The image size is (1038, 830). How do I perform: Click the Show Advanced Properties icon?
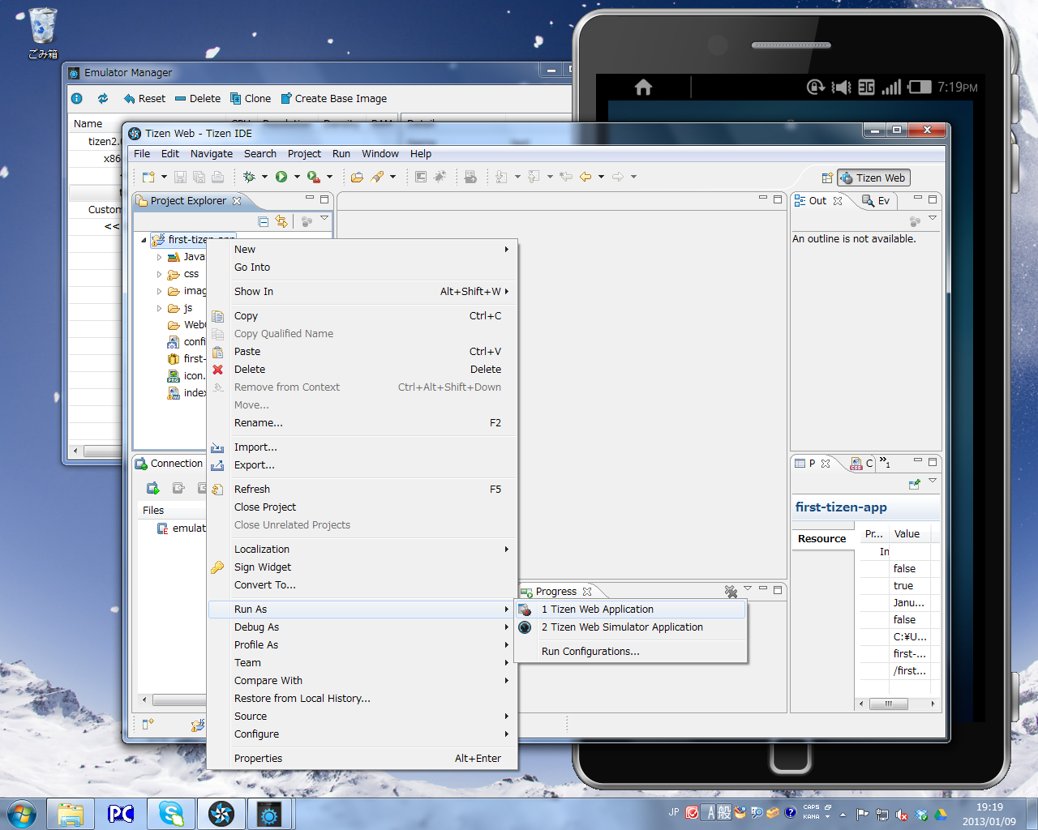[x=915, y=484]
